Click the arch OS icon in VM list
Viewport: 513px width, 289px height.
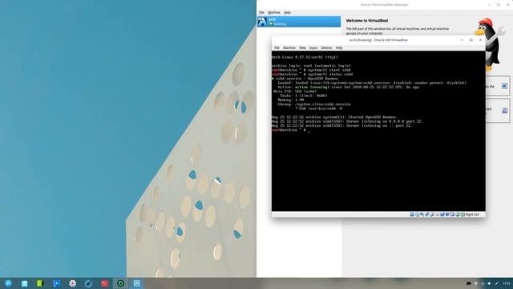tap(262, 22)
